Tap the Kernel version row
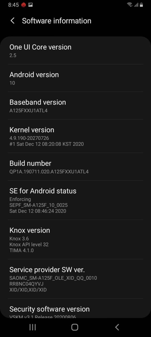 pos(75,136)
